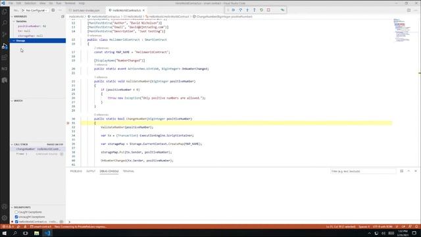Click the errors and warnings status item
421x237 pixels.
[x=8, y=226]
